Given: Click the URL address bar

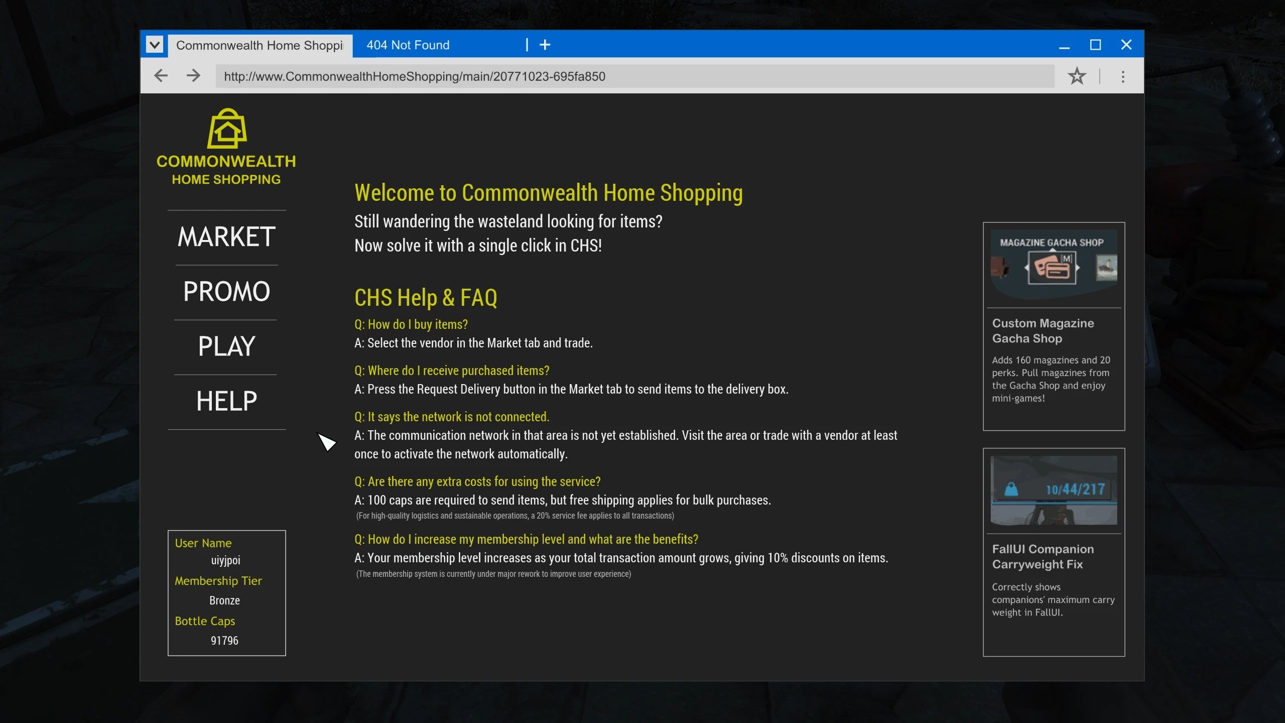Looking at the screenshot, I should (634, 76).
